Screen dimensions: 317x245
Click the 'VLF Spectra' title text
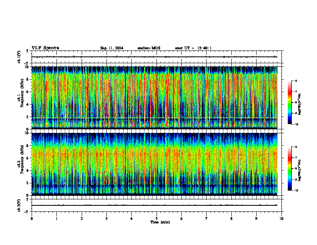click(45, 48)
